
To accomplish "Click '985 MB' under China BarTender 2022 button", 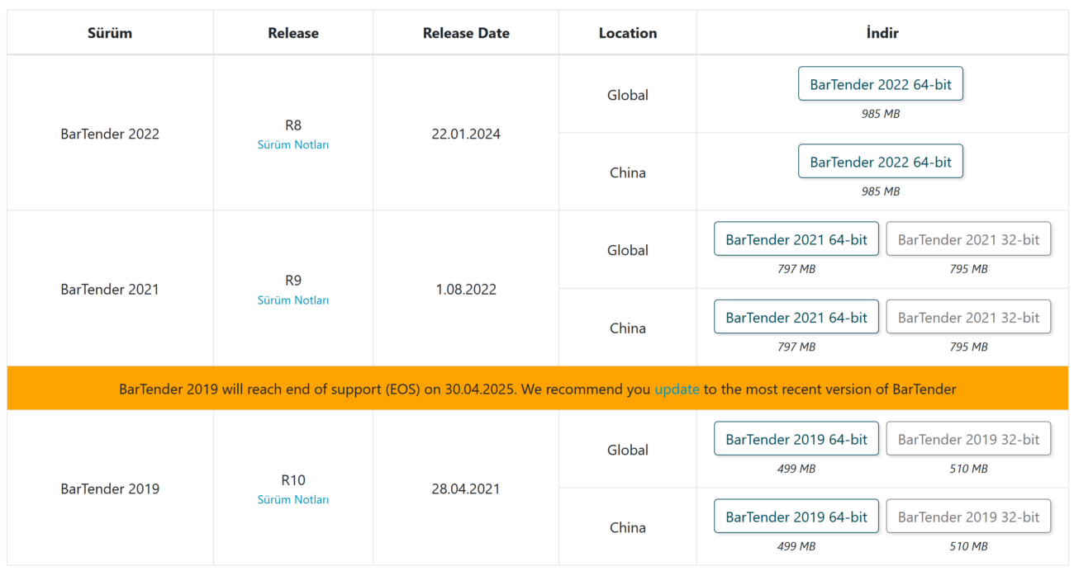I will [881, 191].
